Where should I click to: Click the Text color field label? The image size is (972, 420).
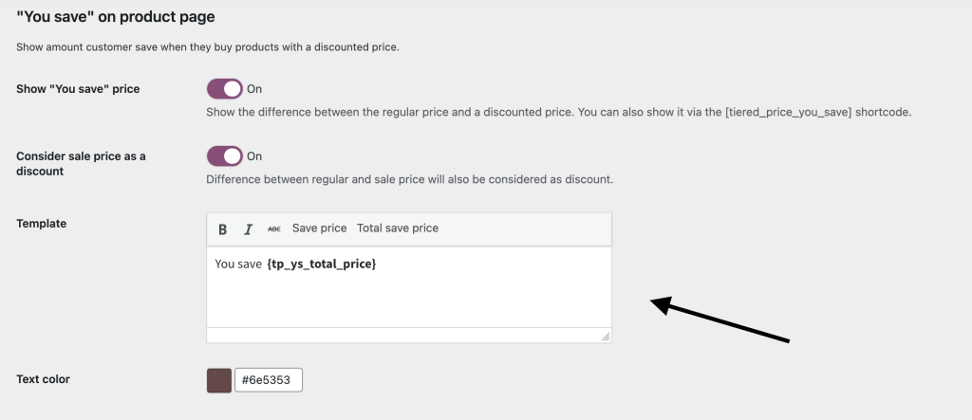(x=44, y=379)
